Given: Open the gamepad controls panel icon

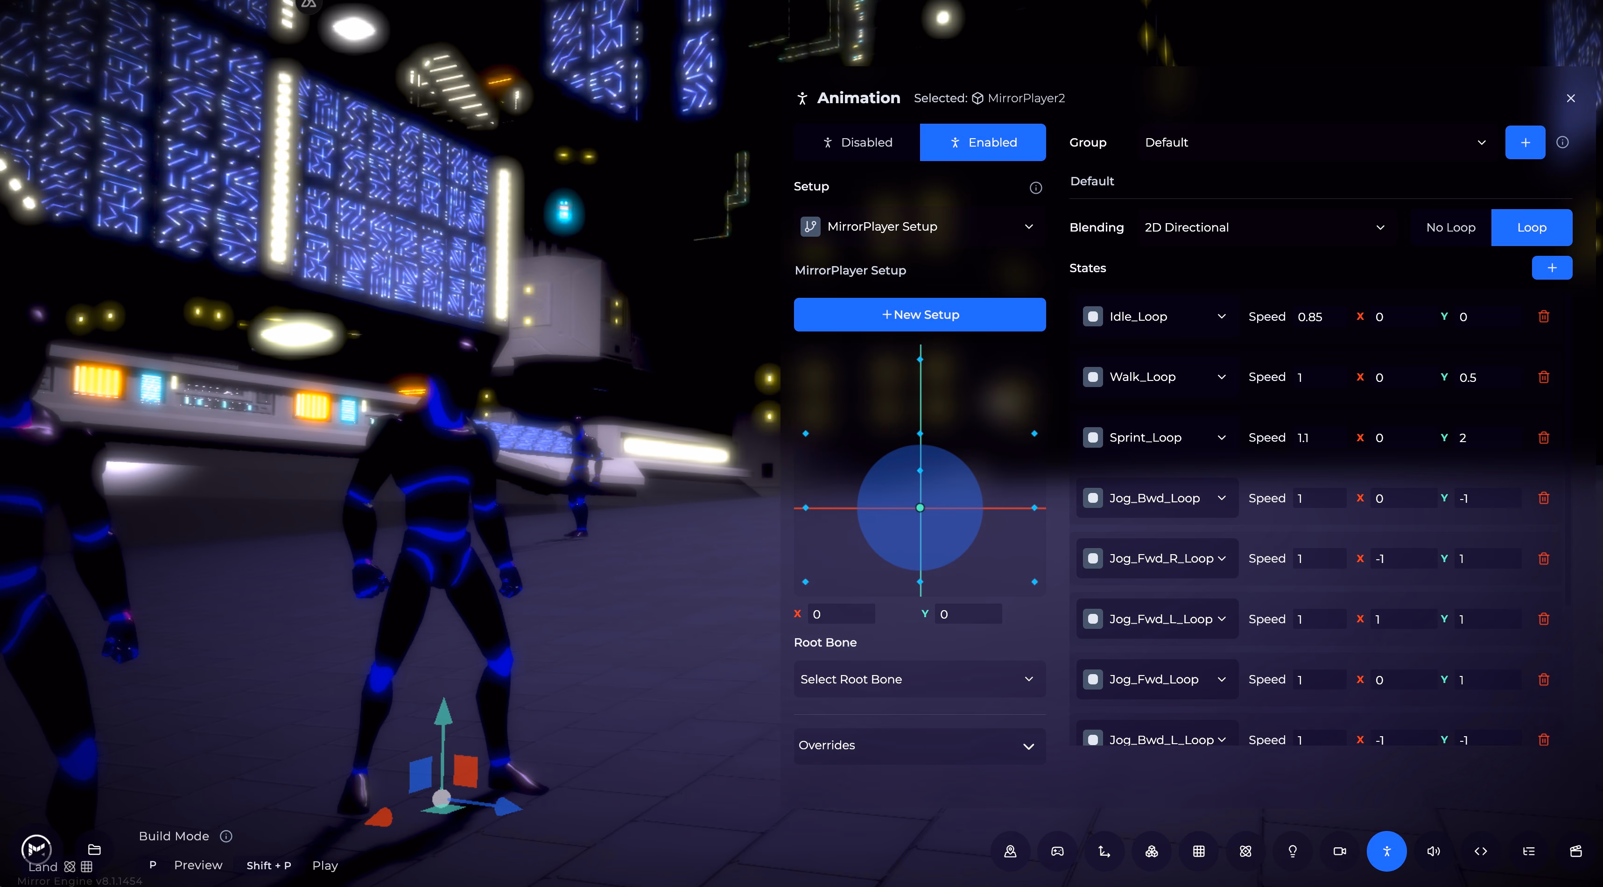Looking at the screenshot, I should click(1057, 851).
